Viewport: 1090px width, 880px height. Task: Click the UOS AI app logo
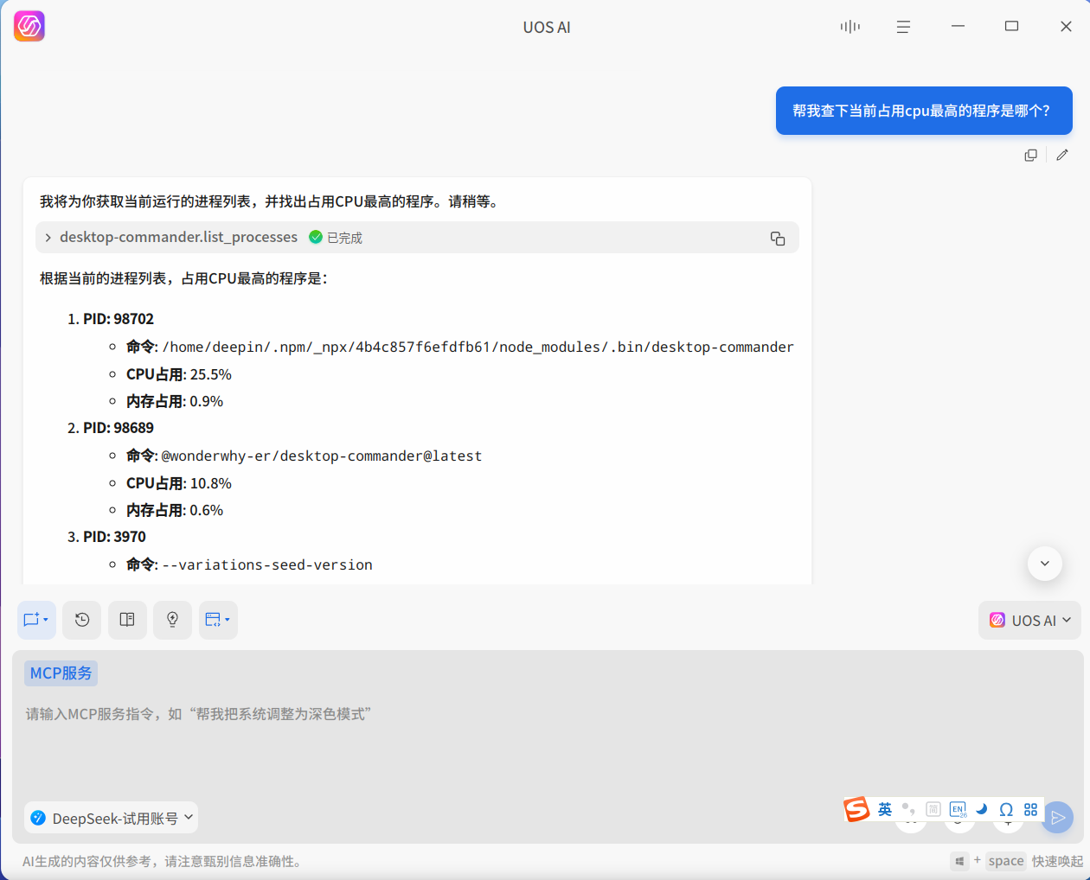[29, 27]
